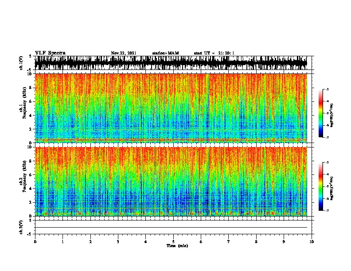The height and width of the screenshot is (271, 351).
Task: Click the "-5" voltage tick of ch.3(V) panel
Action: [30, 234]
